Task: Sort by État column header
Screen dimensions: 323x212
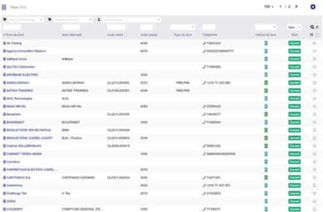Action: pyautogui.click(x=295, y=35)
